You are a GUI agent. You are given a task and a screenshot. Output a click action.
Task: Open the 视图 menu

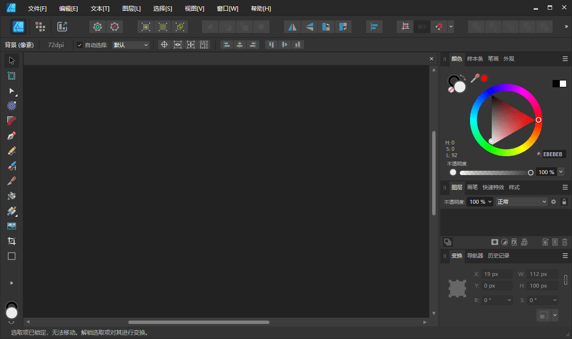(194, 8)
